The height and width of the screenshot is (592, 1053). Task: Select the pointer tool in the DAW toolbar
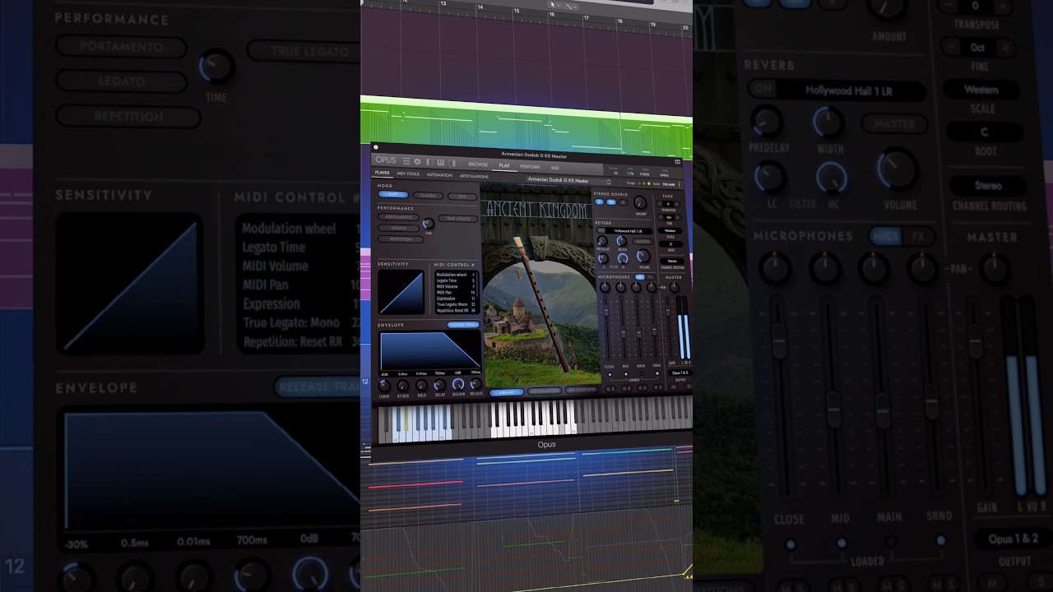(x=554, y=5)
